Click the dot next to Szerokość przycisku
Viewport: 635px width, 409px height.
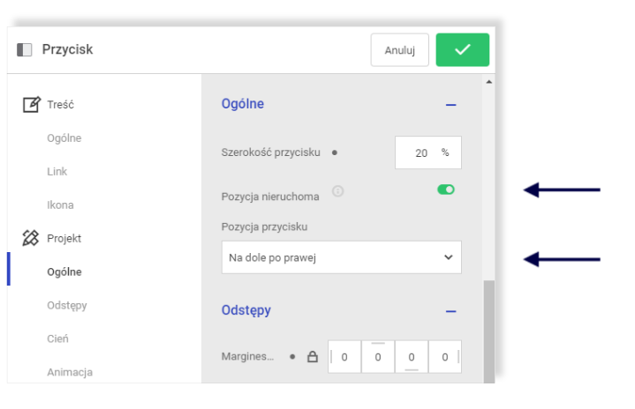pyautogui.click(x=335, y=152)
